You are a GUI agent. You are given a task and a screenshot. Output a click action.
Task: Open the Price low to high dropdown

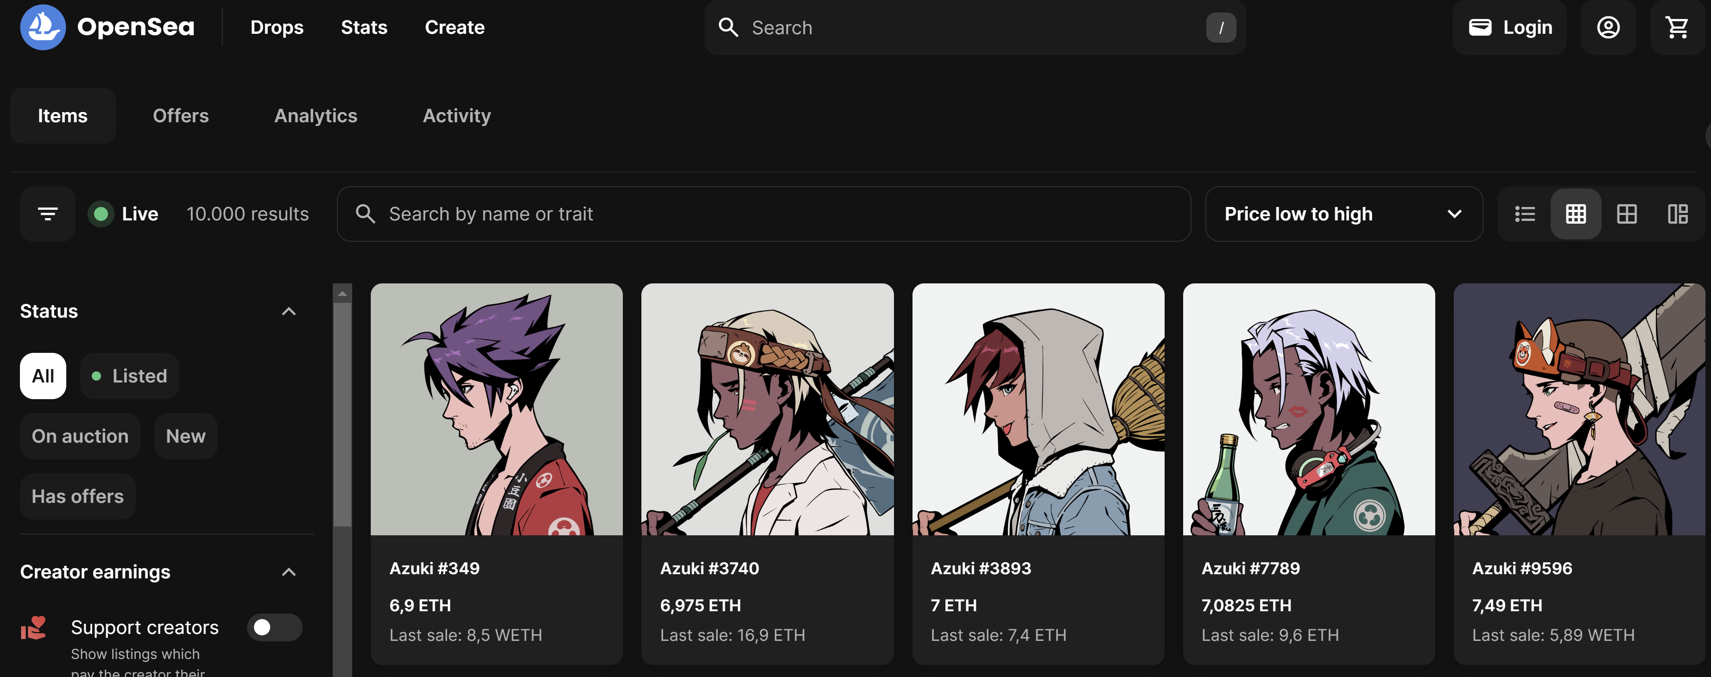click(x=1343, y=214)
